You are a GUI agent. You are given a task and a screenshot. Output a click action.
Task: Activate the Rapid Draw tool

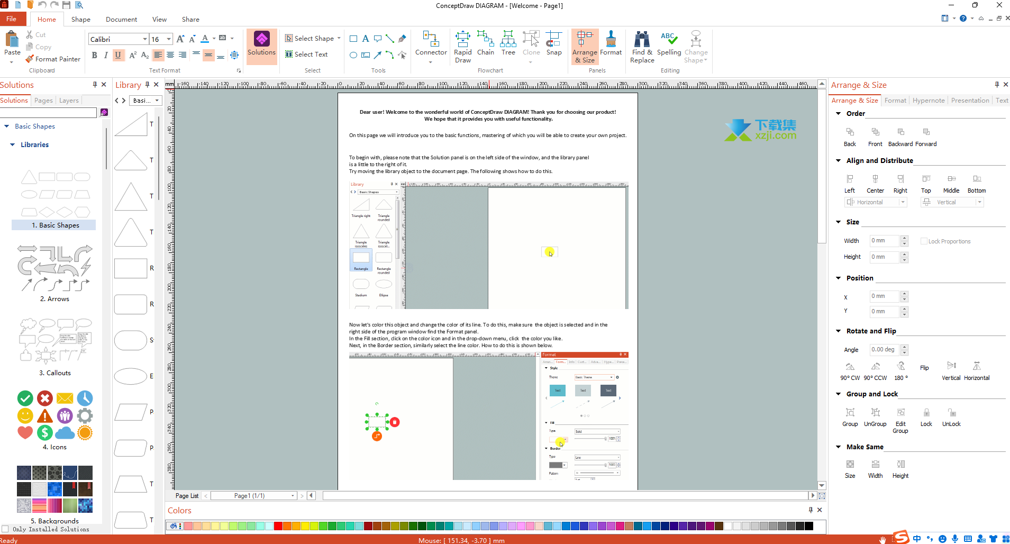coord(462,47)
